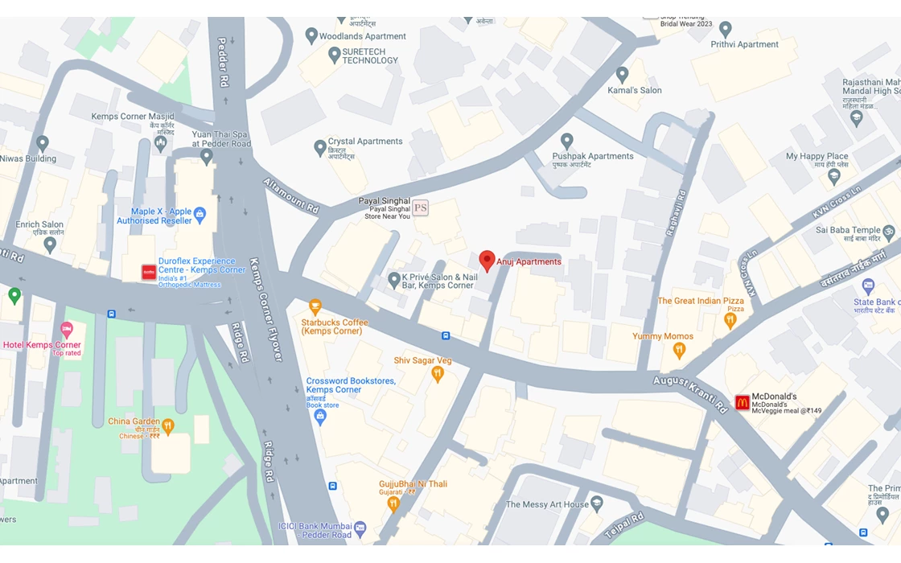Select the Duroflex Experience Centre red icon
The image size is (901, 563).
149,273
